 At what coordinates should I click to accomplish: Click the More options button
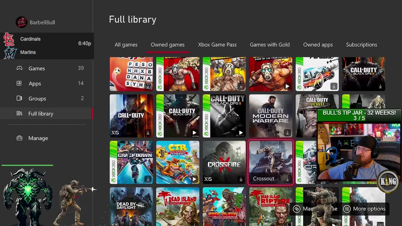pos(364,209)
